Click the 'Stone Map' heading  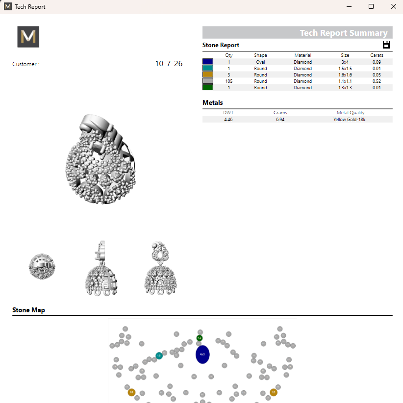(28, 310)
